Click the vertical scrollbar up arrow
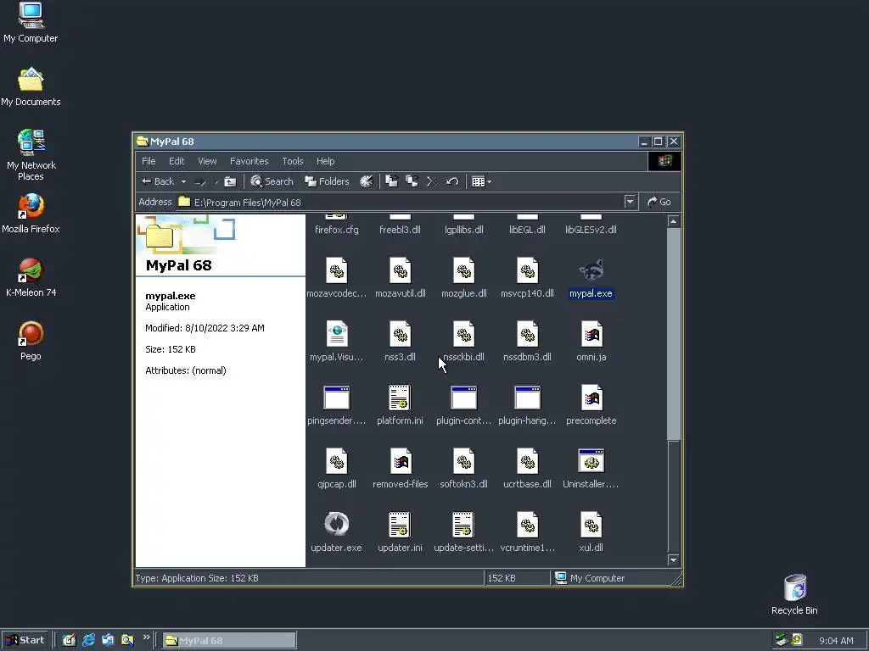869x651 pixels. pos(673,221)
